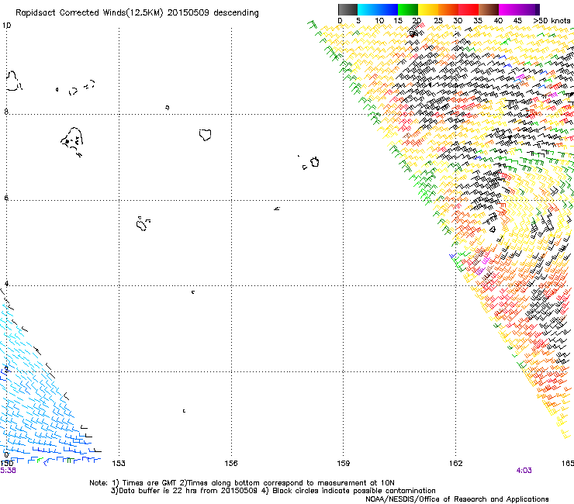The image size is (574, 504).
Task: Click the latitude axis label '6'
Action: click(x=6, y=198)
